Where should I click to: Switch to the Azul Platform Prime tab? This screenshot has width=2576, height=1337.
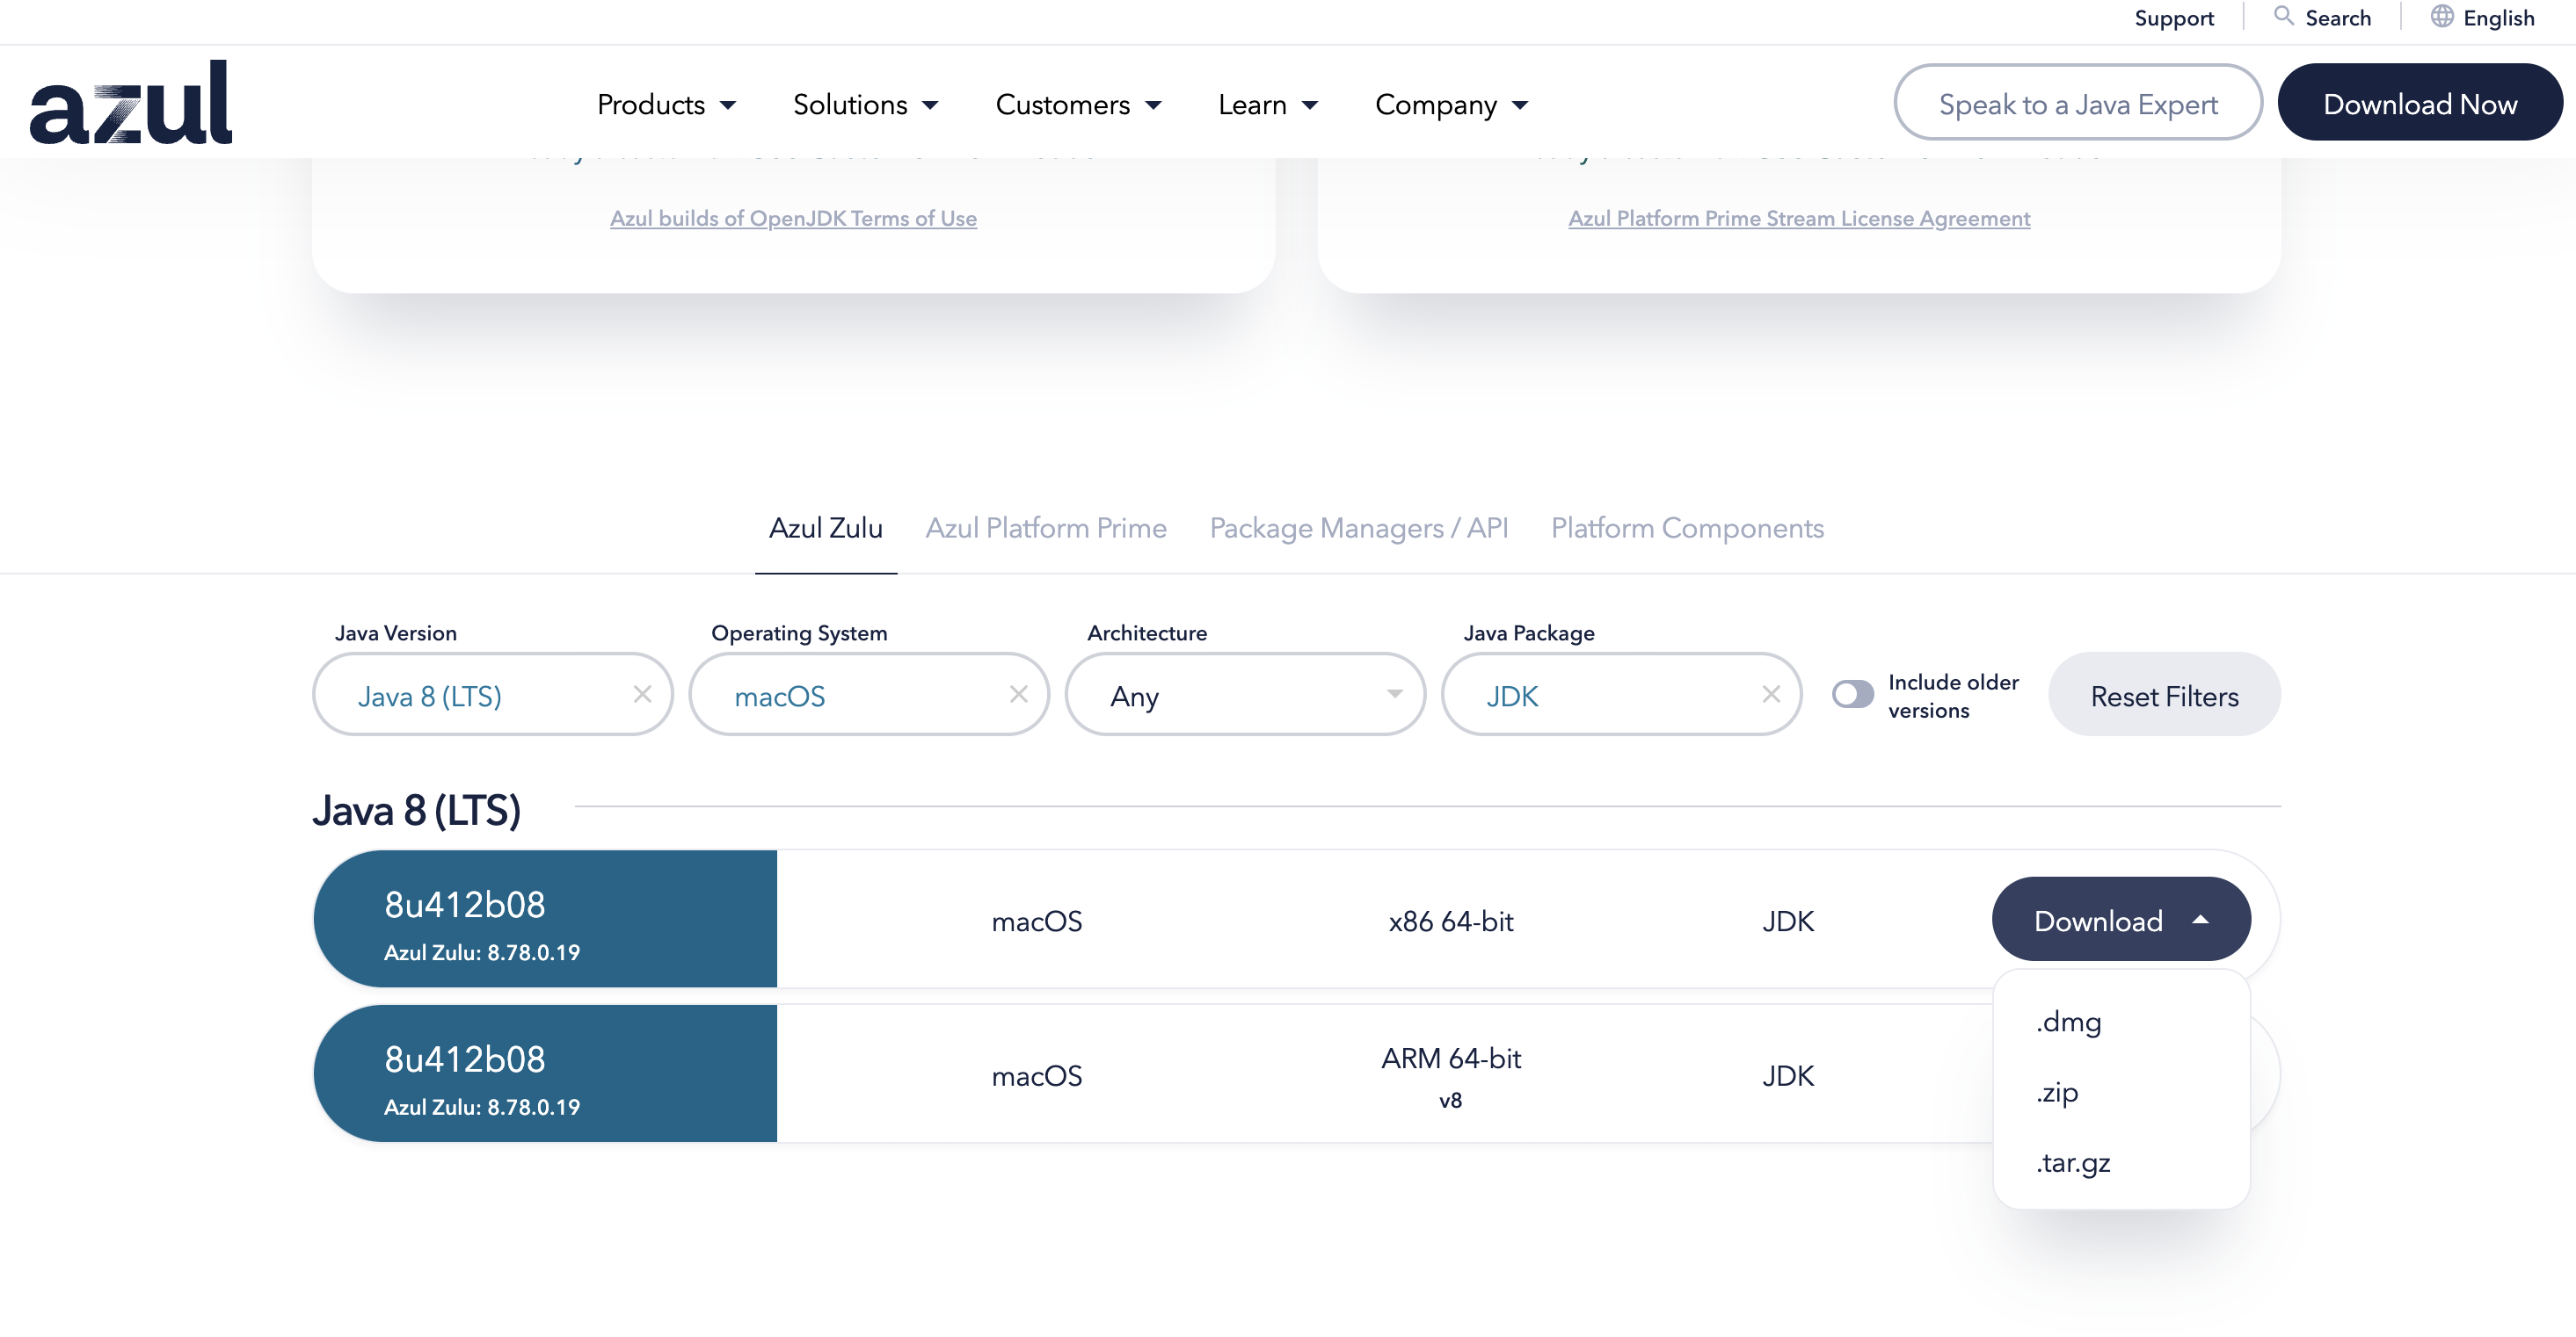1046,528
